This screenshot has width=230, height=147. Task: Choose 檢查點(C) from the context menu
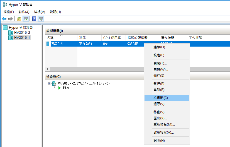coord(167,98)
